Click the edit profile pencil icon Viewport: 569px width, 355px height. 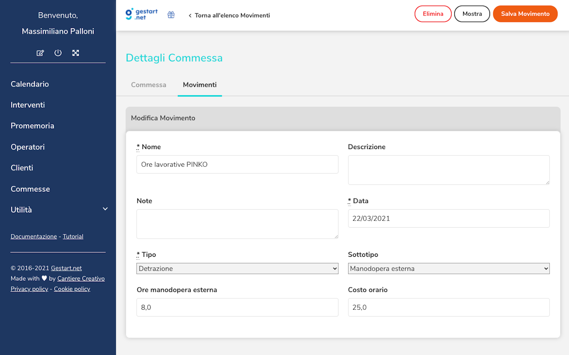pyautogui.click(x=40, y=53)
